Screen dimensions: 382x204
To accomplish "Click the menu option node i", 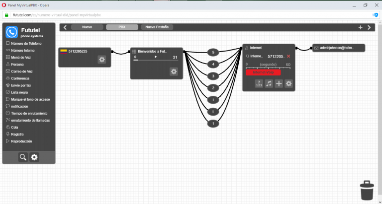I will click(x=213, y=100).
